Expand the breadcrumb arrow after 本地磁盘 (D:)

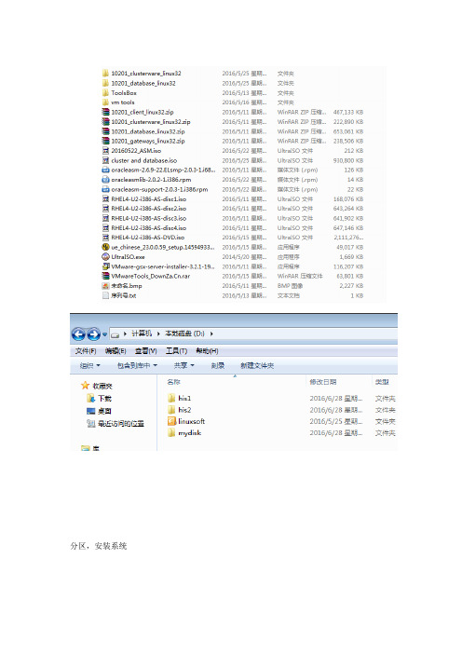point(211,334)
